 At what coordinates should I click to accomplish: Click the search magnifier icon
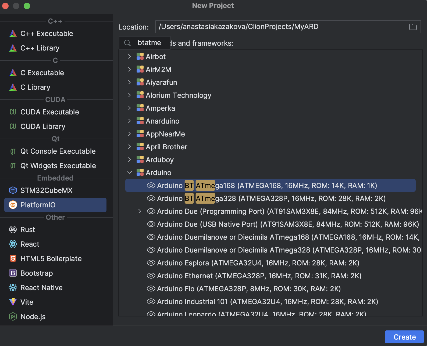[x=127, y=43]
